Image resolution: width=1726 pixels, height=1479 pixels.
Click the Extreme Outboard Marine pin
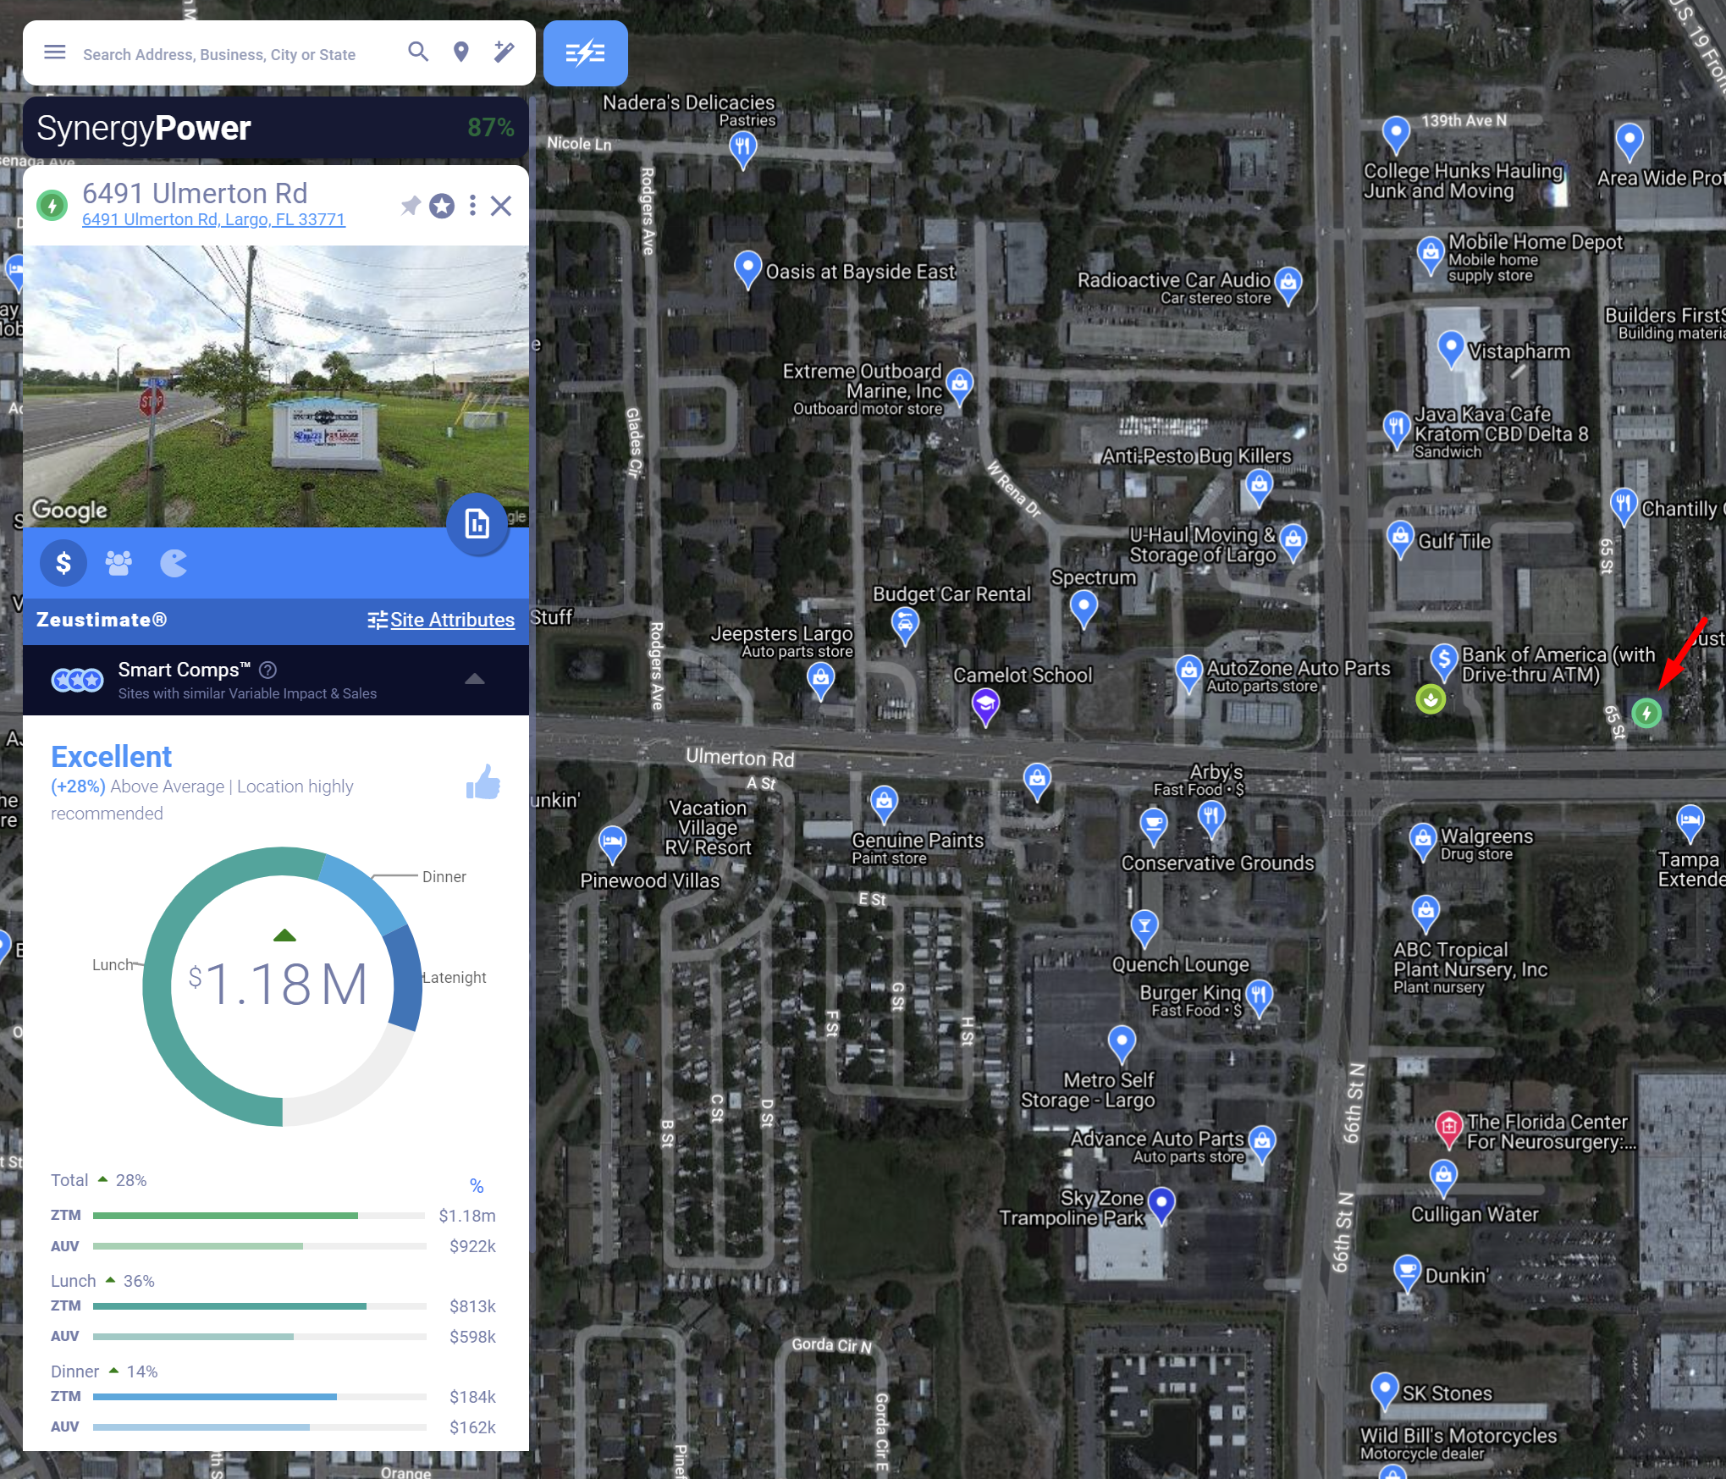click(x=959, y=386)
